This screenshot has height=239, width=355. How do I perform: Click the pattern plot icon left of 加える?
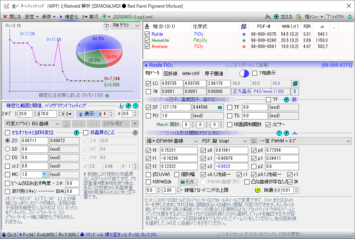coord(269,17)
